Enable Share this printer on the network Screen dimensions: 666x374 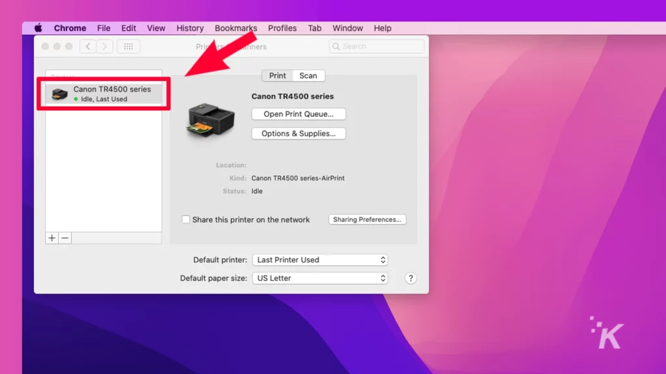[185, 219]
